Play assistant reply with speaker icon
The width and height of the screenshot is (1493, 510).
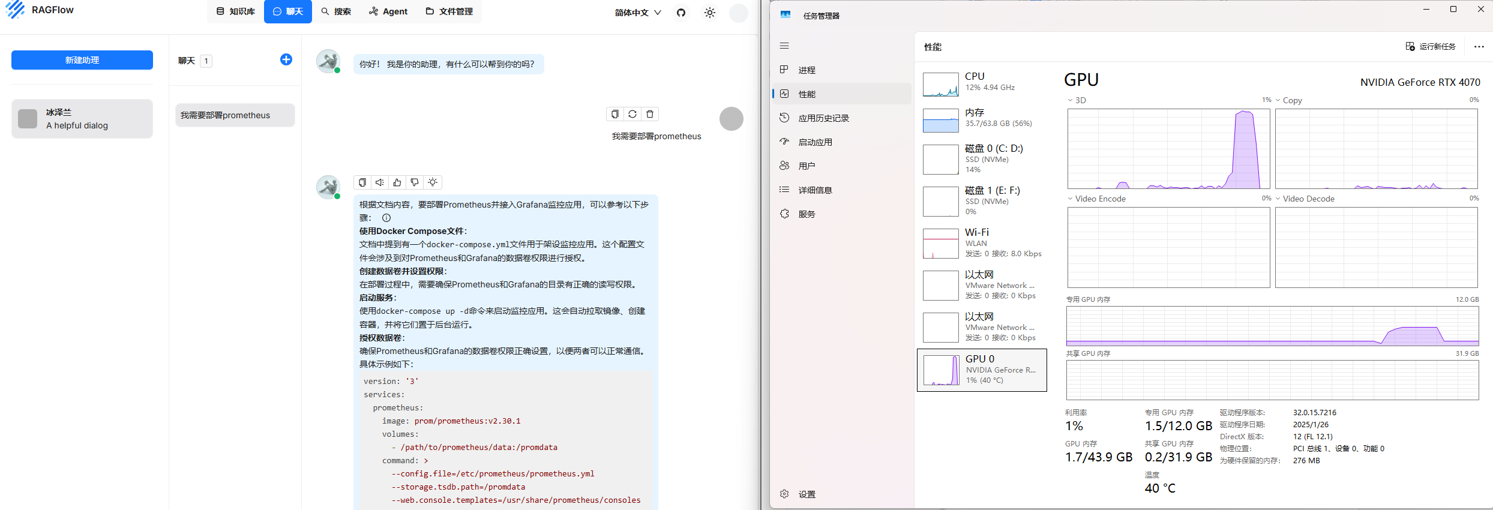(380, 182)
